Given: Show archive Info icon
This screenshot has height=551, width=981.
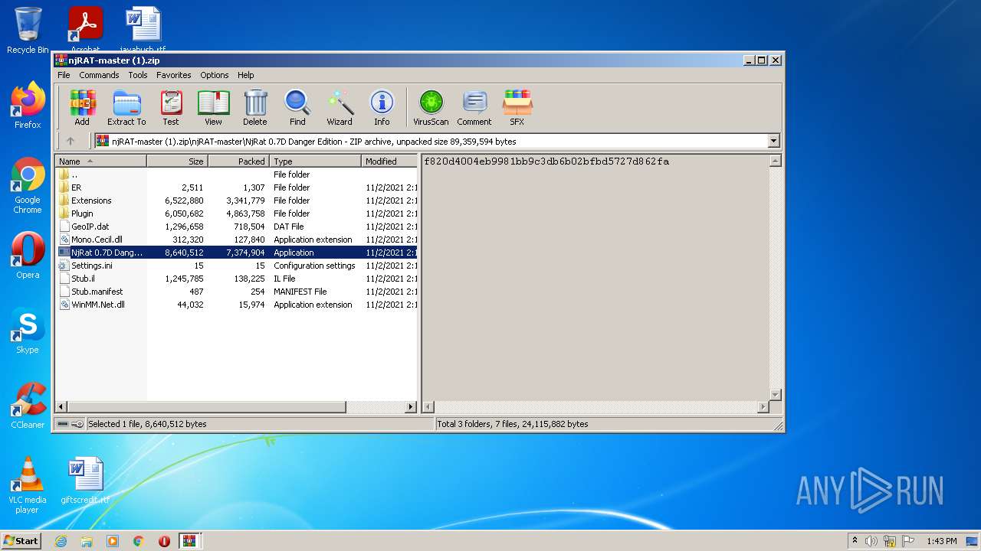Looking at the screenshot, I should point(382,107).
